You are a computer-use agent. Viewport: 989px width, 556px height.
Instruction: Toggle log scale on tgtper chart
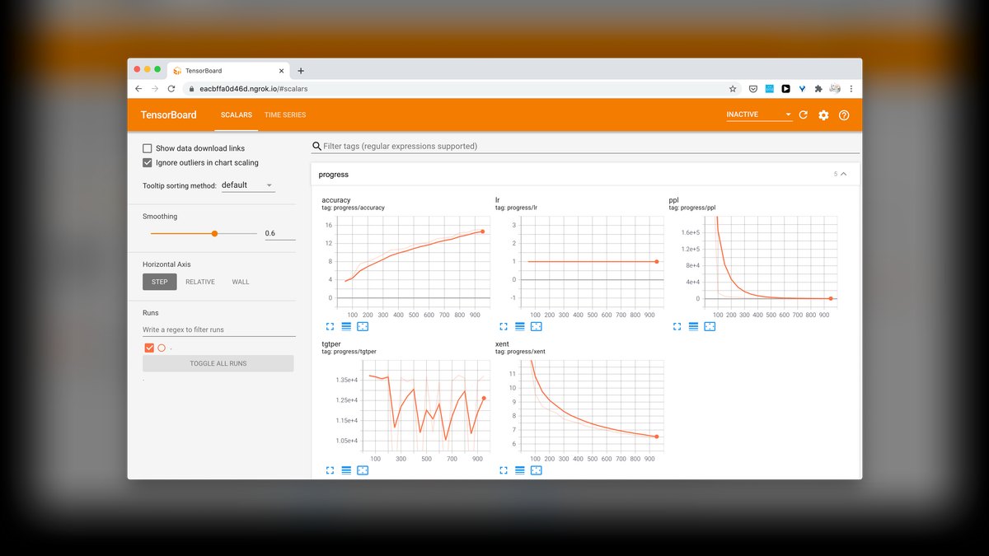pos(346,470)
